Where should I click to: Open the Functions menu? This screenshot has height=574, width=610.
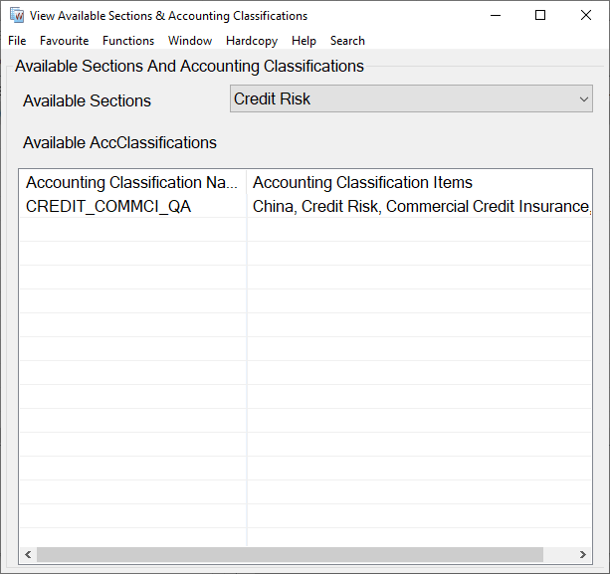click(x=128, y=41)
